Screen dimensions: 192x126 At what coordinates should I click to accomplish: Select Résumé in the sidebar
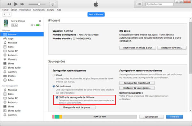[x=22, y=34]
